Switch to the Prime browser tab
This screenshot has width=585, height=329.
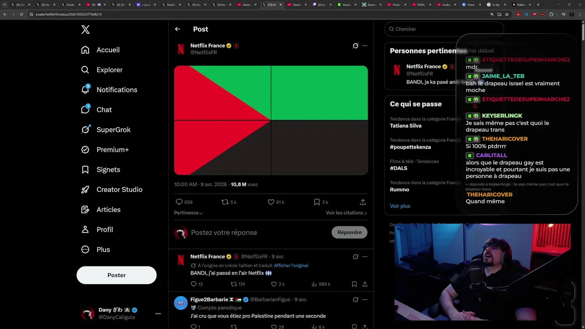pyautogui.click(x=396, y=5)
